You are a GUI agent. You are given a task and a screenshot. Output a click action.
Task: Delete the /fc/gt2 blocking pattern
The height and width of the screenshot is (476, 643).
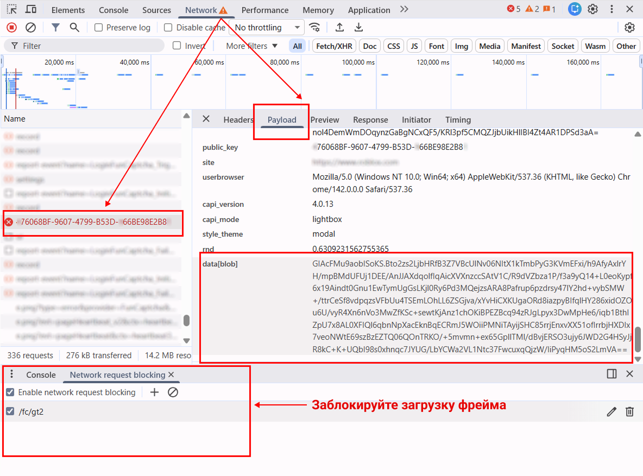tap(629, 411)
